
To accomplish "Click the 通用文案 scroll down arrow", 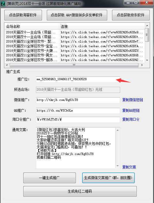I will click(x=118, y=166).
